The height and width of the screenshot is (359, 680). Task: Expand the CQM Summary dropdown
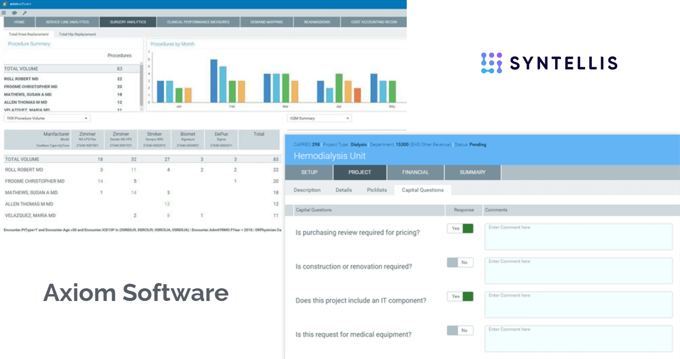pyautogui.click(x=319, y=117)
